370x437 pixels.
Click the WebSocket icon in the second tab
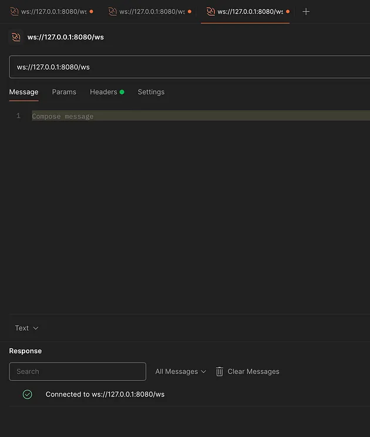click(x=112, y=12)
